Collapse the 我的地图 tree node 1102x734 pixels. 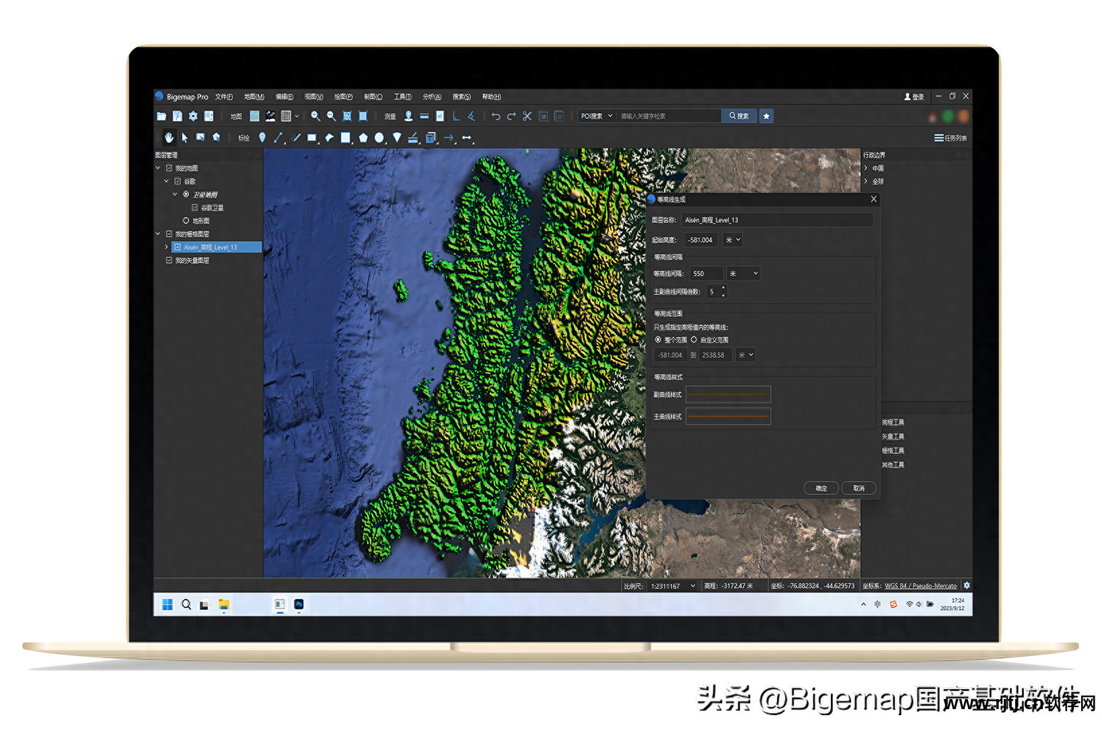coord(158,168)
